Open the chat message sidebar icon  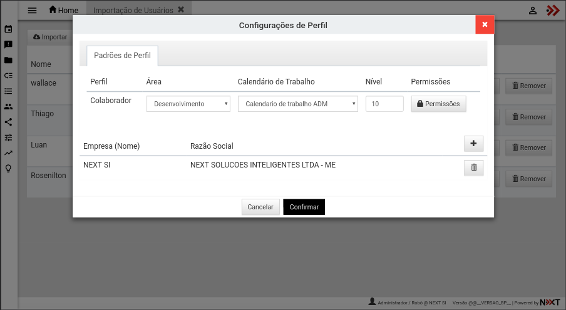click(8, 45)
